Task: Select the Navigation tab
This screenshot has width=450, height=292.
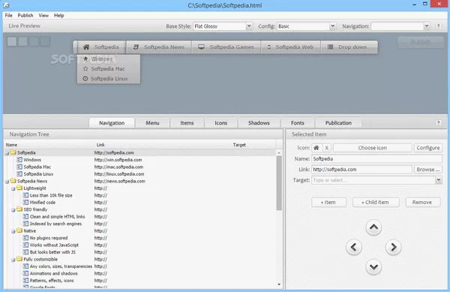Action: [112, 123]
